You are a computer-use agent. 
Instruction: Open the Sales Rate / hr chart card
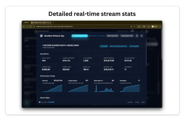click(x=104, y=85)
